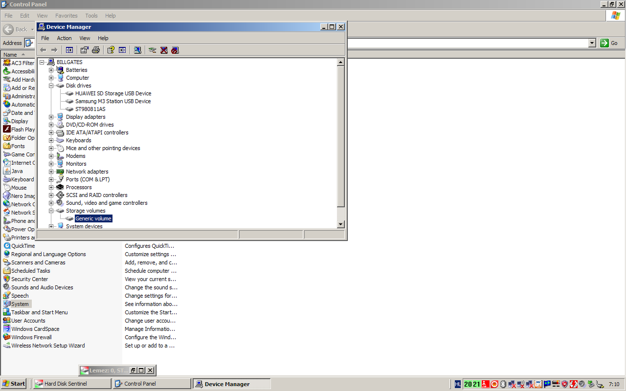626x391 pixels.
Task: Open Regional and Language Options
Action: click(x=45, y=254)
